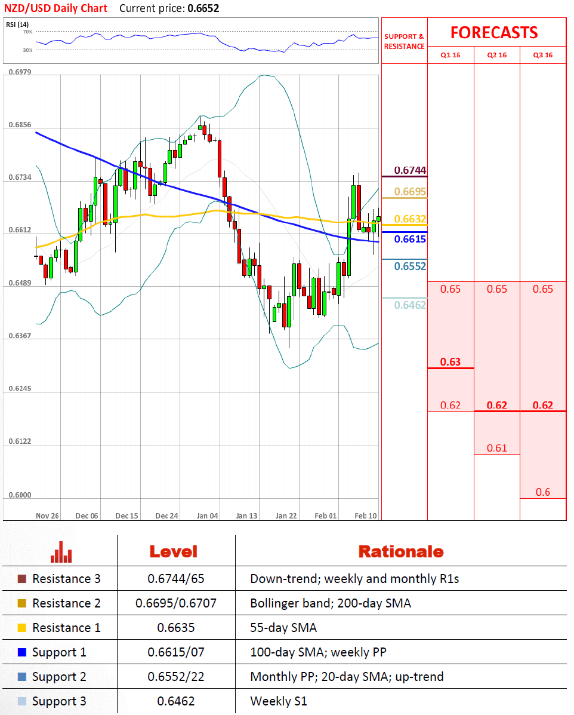Screen dimensions: 574x715
Task: Click the Support 1 blue color swatch
Action: click(x=22, y=652)
